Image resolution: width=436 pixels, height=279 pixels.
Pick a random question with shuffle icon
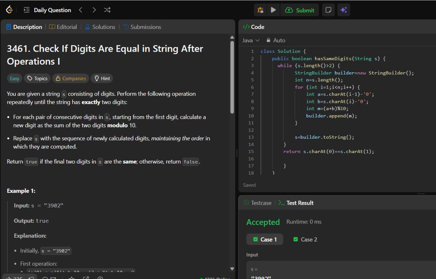coord(107,10)
